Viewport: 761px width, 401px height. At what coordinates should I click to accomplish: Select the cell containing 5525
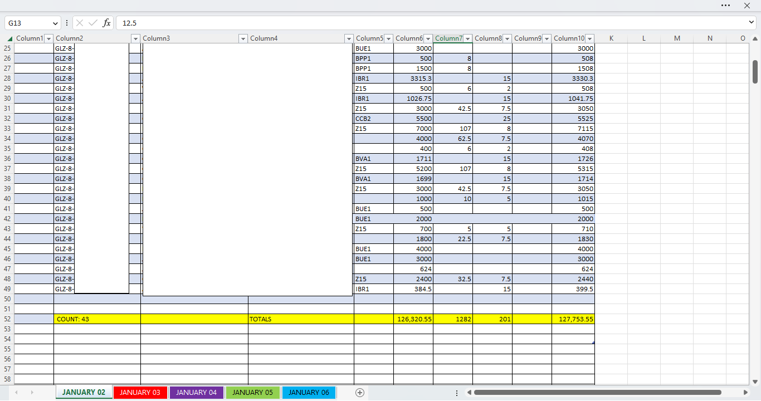[573, 119]
